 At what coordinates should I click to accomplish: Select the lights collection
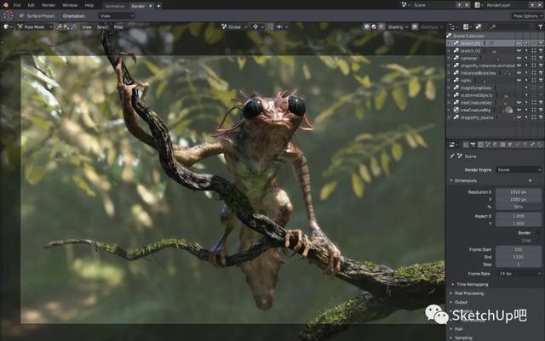click(x=466, y=80)
